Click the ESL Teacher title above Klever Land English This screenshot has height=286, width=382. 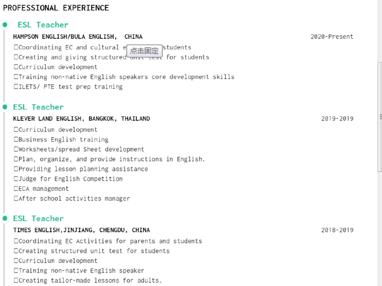pyautogui.click(x=38, y=107)
